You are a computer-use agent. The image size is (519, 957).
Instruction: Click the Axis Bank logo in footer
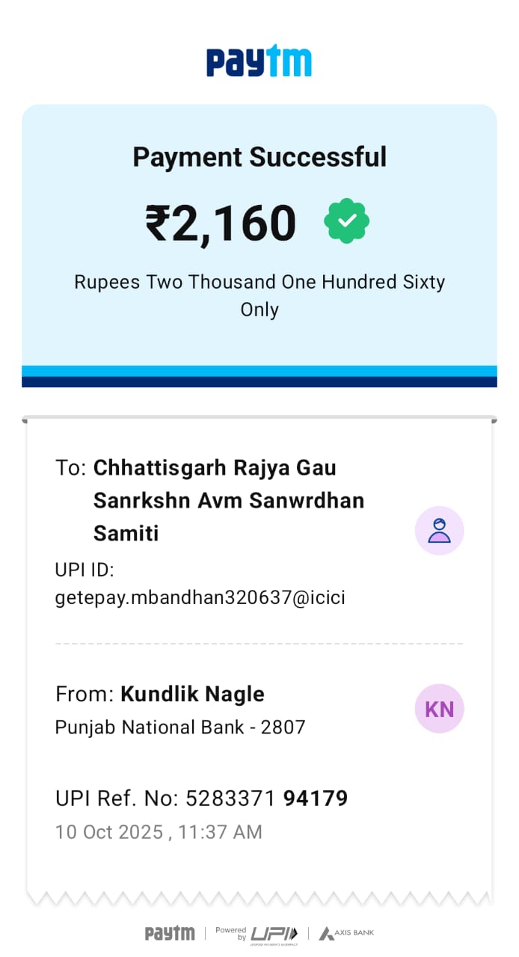click(x=346, y=933)
